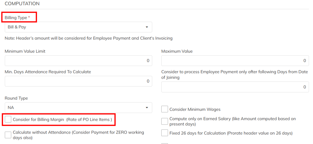Click the red asterisk beside Billing Type
313x144 pixels.
point(29,17)
